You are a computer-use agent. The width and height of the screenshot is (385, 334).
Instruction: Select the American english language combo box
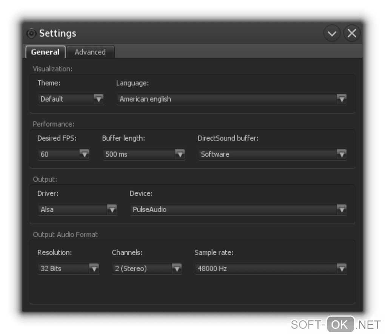coord(226,99)
